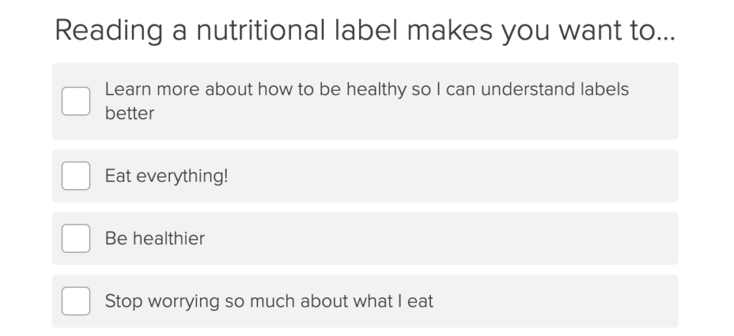Click the word 'everything!' in the second option
The width and height of the screenshot is (734, 336).
182,176
